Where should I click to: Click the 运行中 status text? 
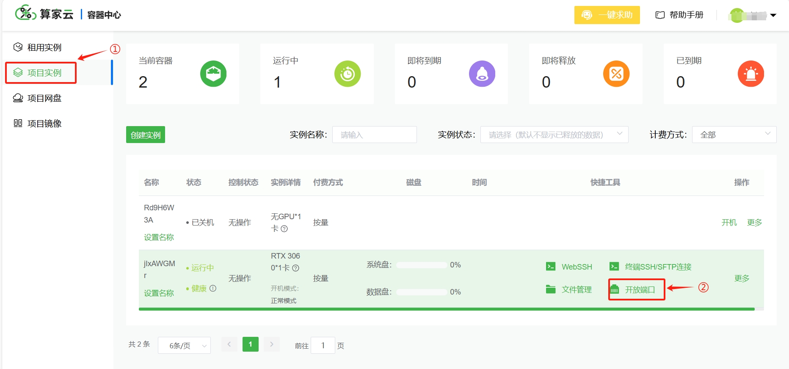click(x=202, y=268)
